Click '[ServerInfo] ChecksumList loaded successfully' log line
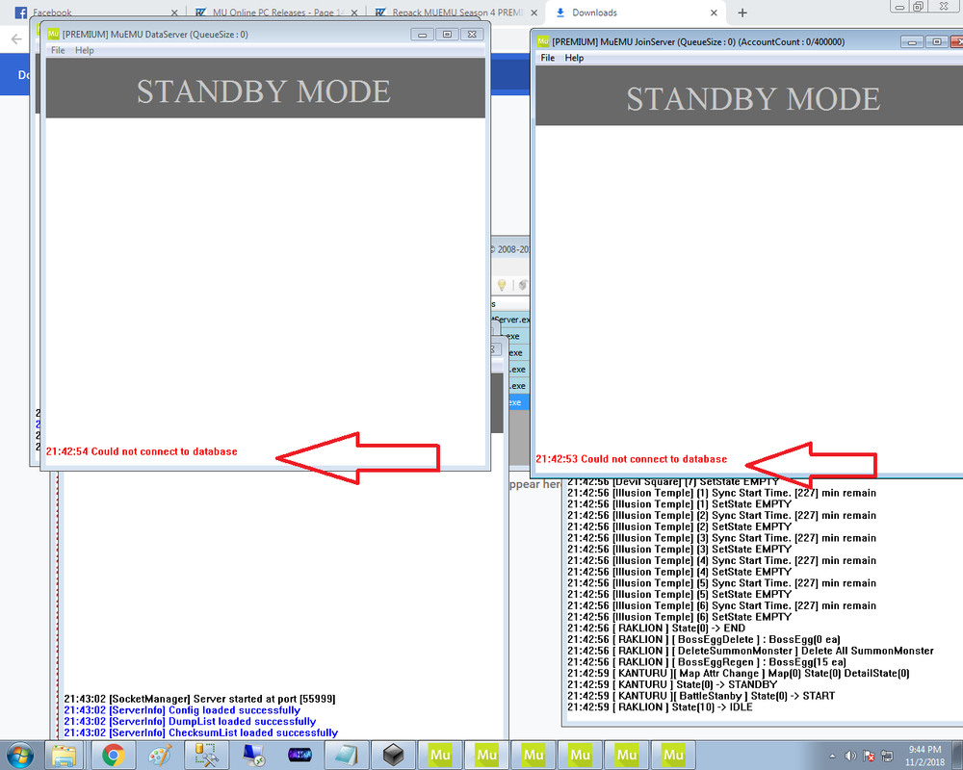The height and width of the screenshot is (770, 963). click(201, 732)
